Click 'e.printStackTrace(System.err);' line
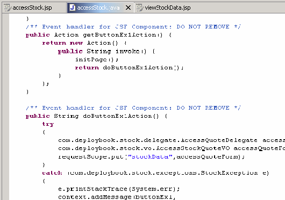285x200 pixels. (x=119, y=189)
